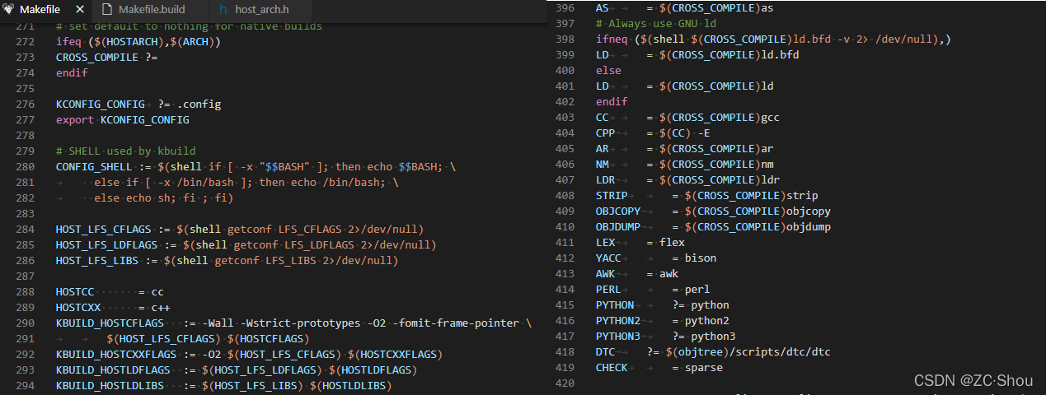Screen dimensions: 1046x395
Task: Click the 'else' keyword on line 400
Action: pyautogui.click(x=608, y=70)
